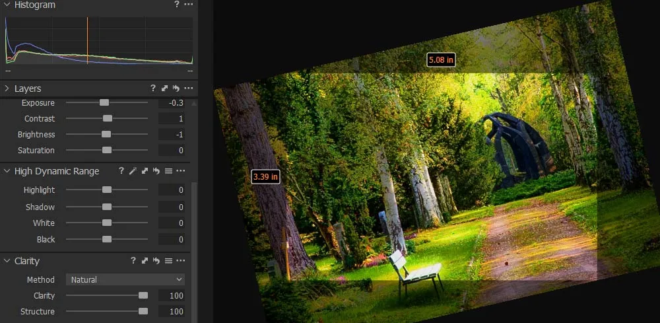Click the Exposure value field showing -0.3
Screen dimensions: 660x323
(172, 103)
